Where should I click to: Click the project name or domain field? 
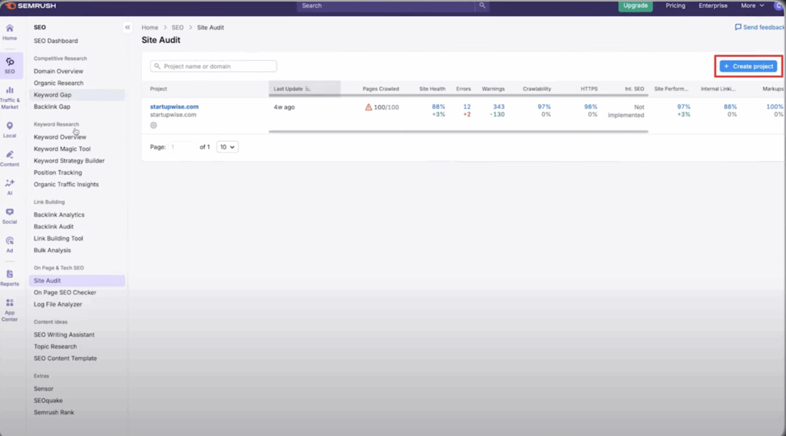point(213,66)
